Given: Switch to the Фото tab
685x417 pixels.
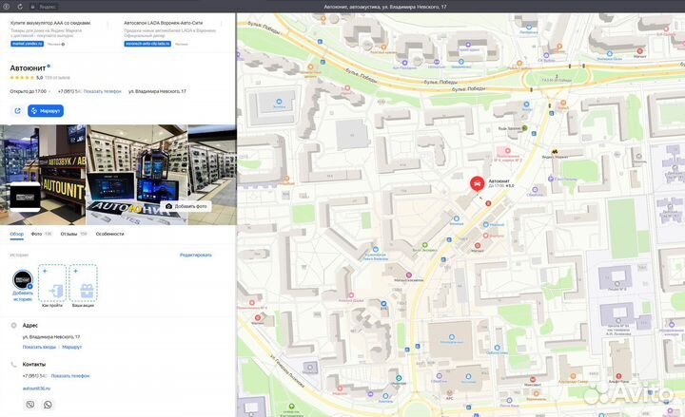Looking at the screenshot, I should pyautogui.click(x=36, y=234).
